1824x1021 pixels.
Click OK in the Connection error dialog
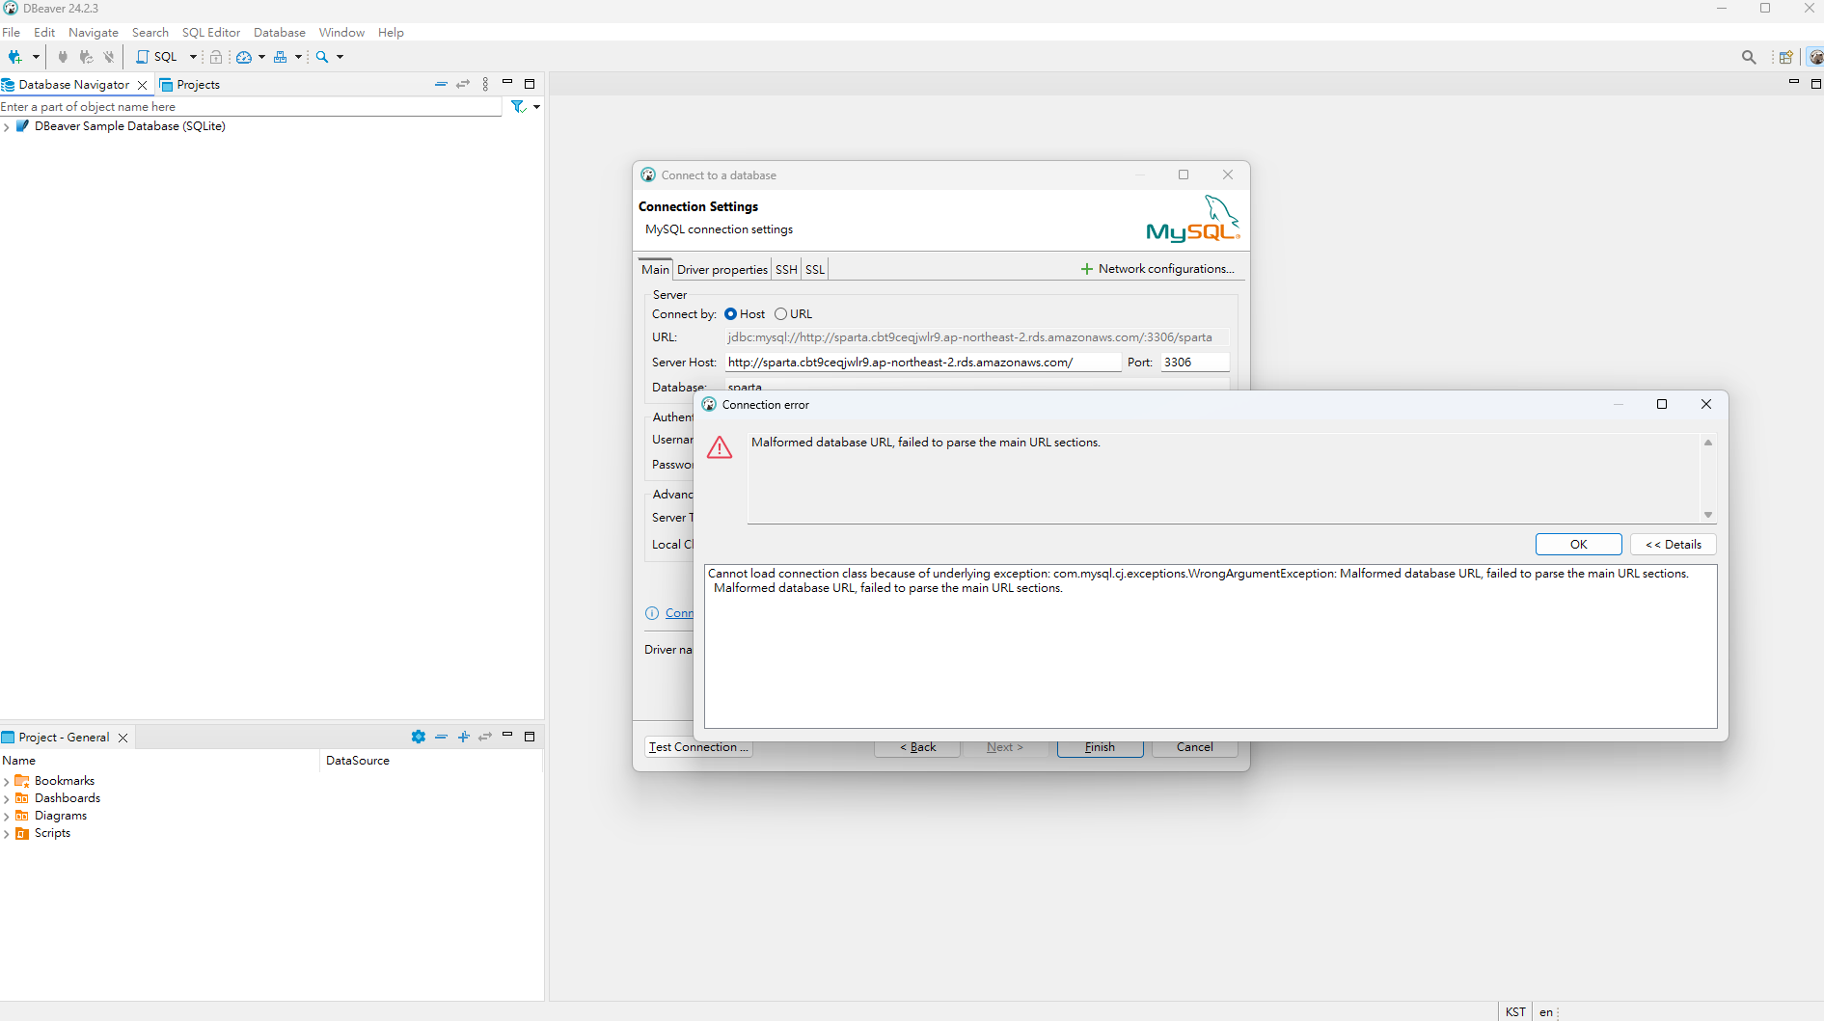[x=1578, y=545]
